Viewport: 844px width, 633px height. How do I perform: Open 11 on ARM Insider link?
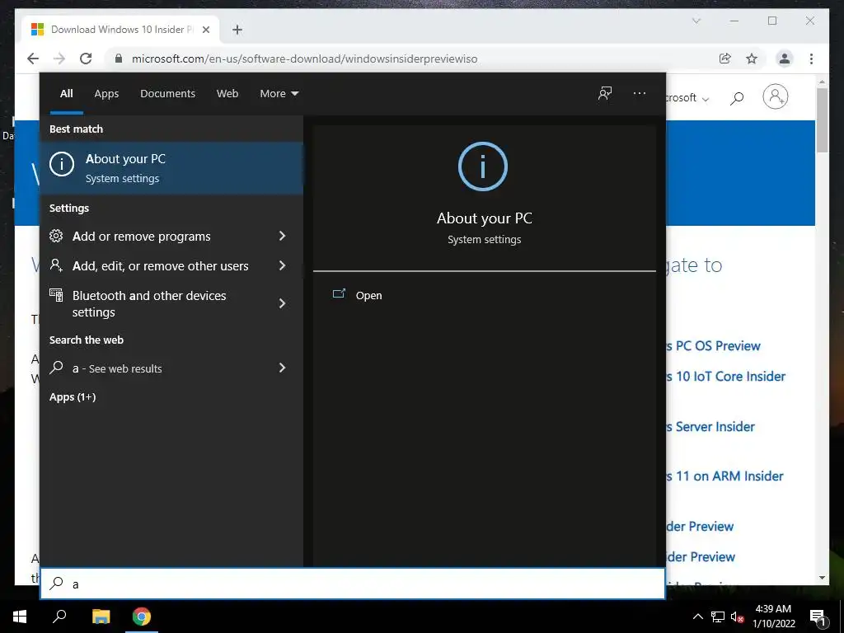725,476
